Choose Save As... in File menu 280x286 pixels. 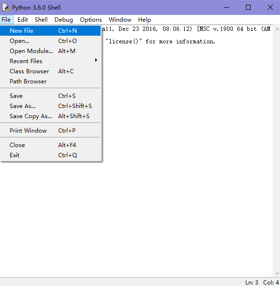click(50, 106)
